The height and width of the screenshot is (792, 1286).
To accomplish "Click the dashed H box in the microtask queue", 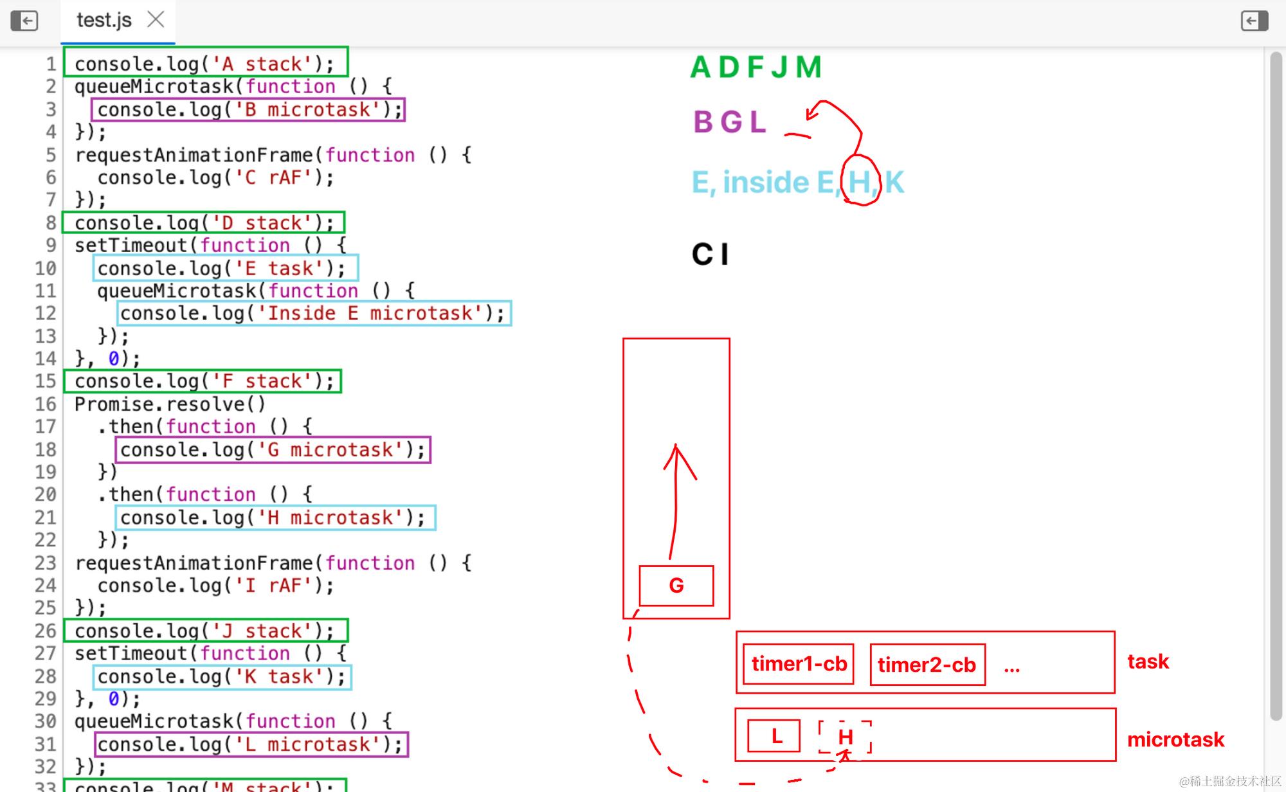I will [x=845, y=737].
